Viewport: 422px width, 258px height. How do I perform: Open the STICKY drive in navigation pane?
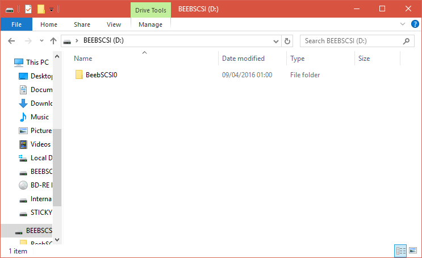point(36,213)
